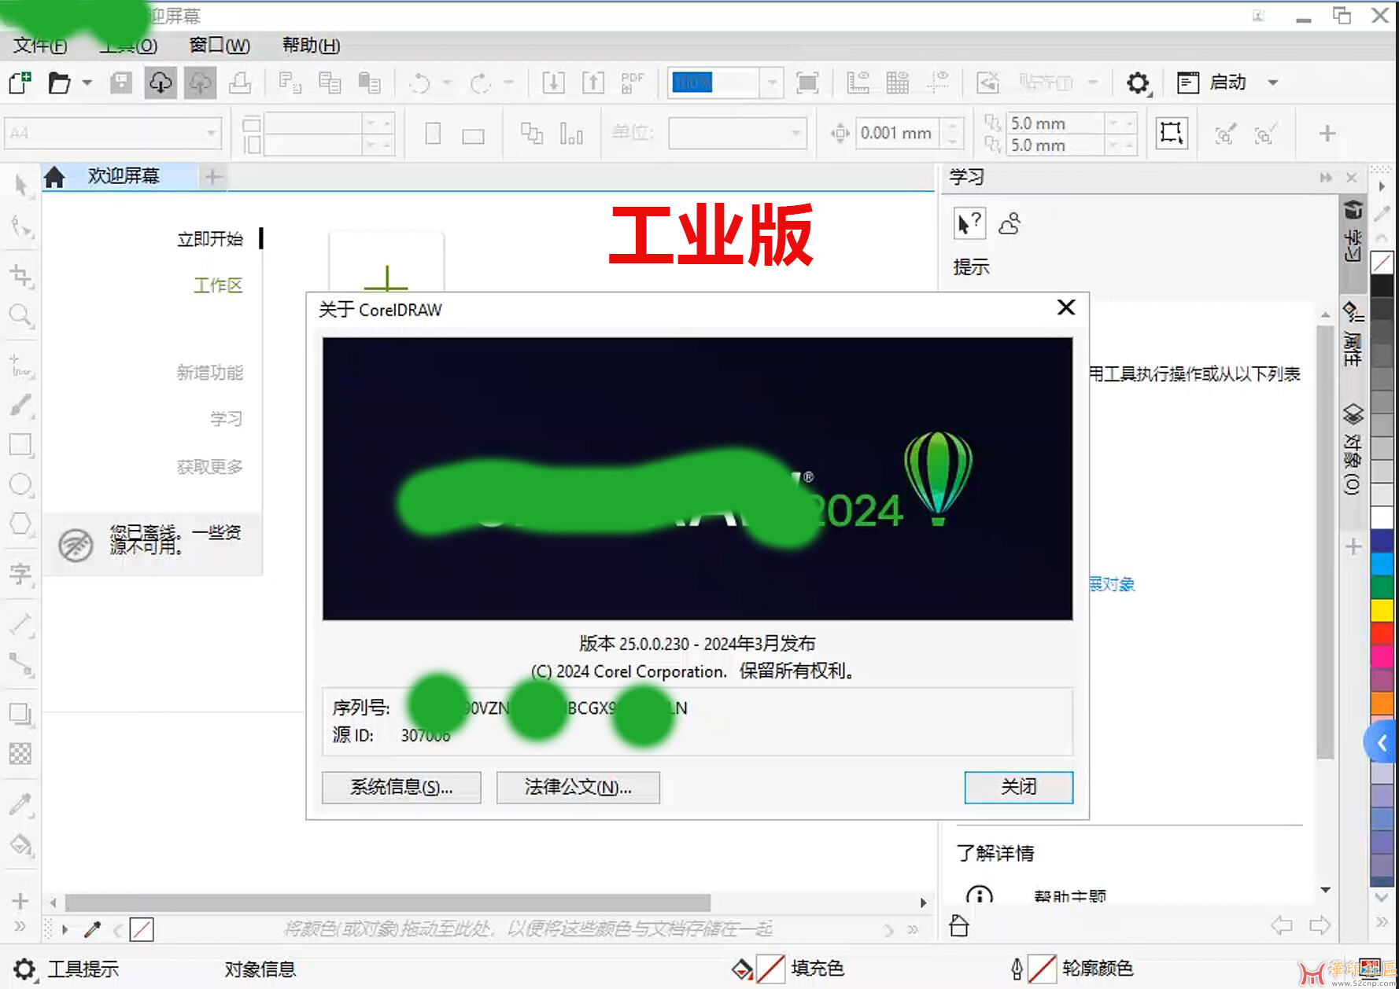Add a new tab with plus button
This screenshot has height=989, width=1399.
212,177
